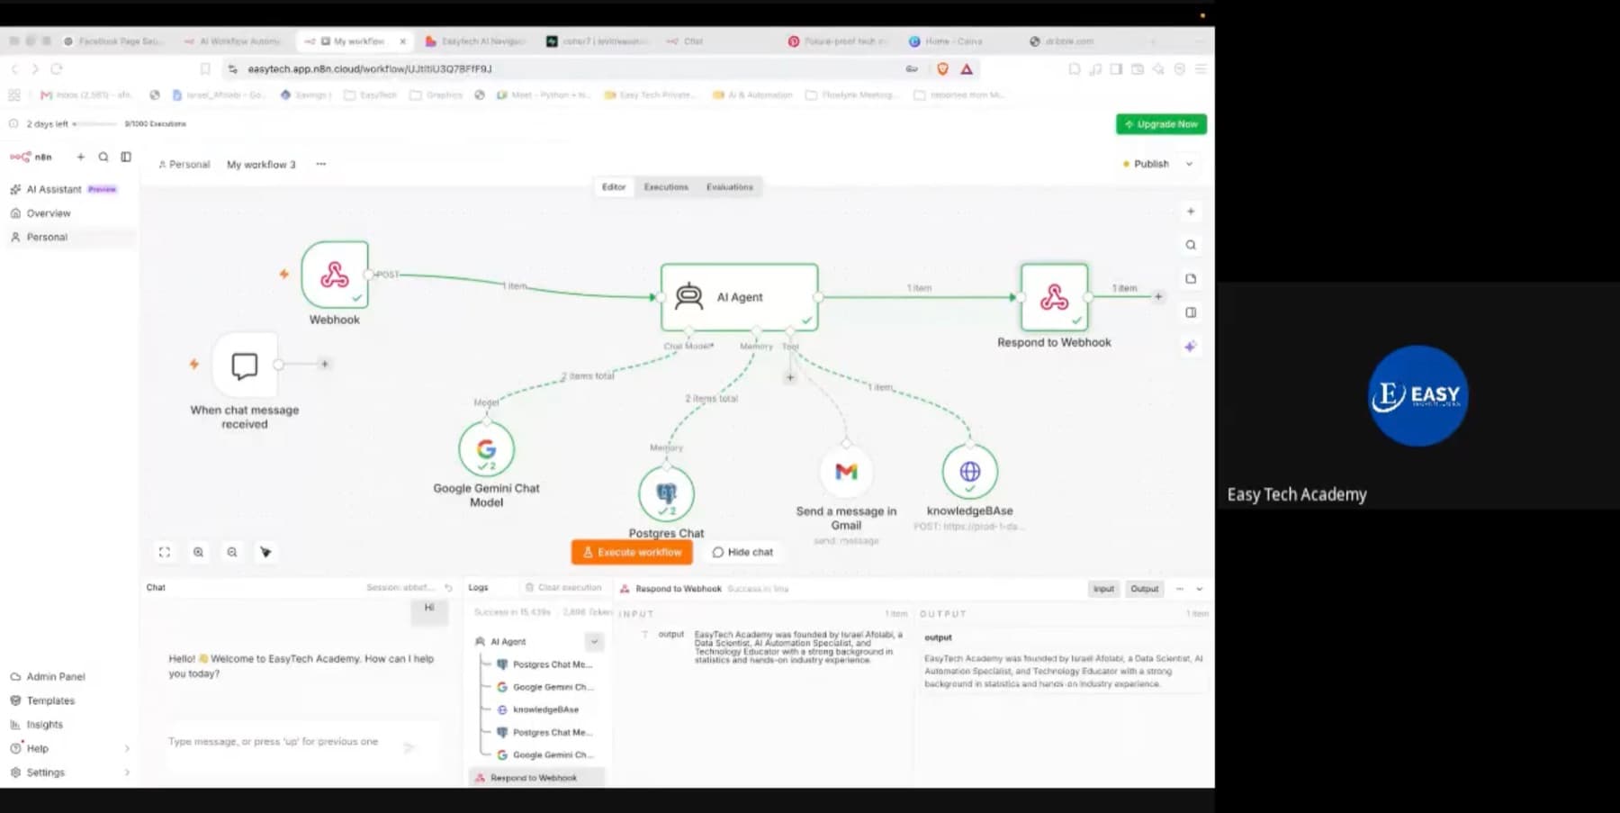Open the Evaluations tab
Image resolution: width=1620 pixels, height=813 pixels.
point(730,187)
